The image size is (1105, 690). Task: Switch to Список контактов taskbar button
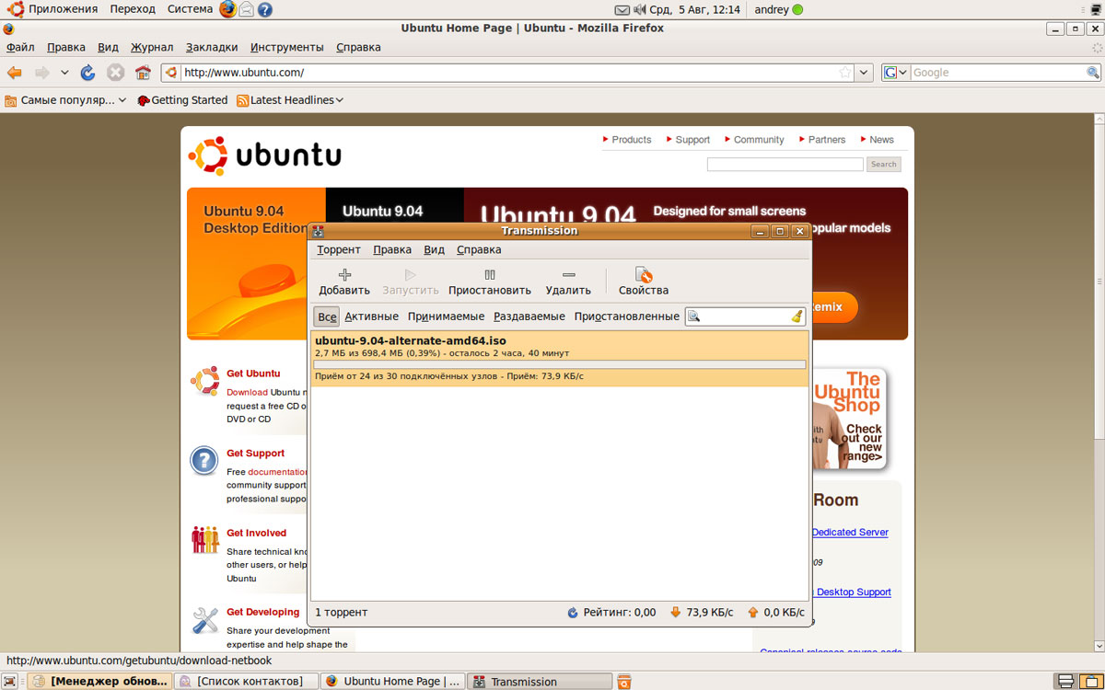[246, 682]
